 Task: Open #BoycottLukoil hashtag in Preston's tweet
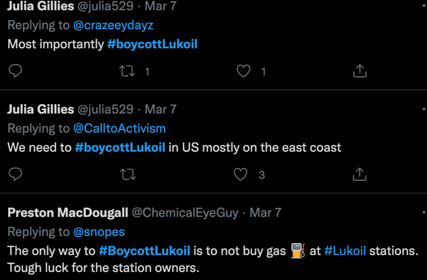[144, 251]
